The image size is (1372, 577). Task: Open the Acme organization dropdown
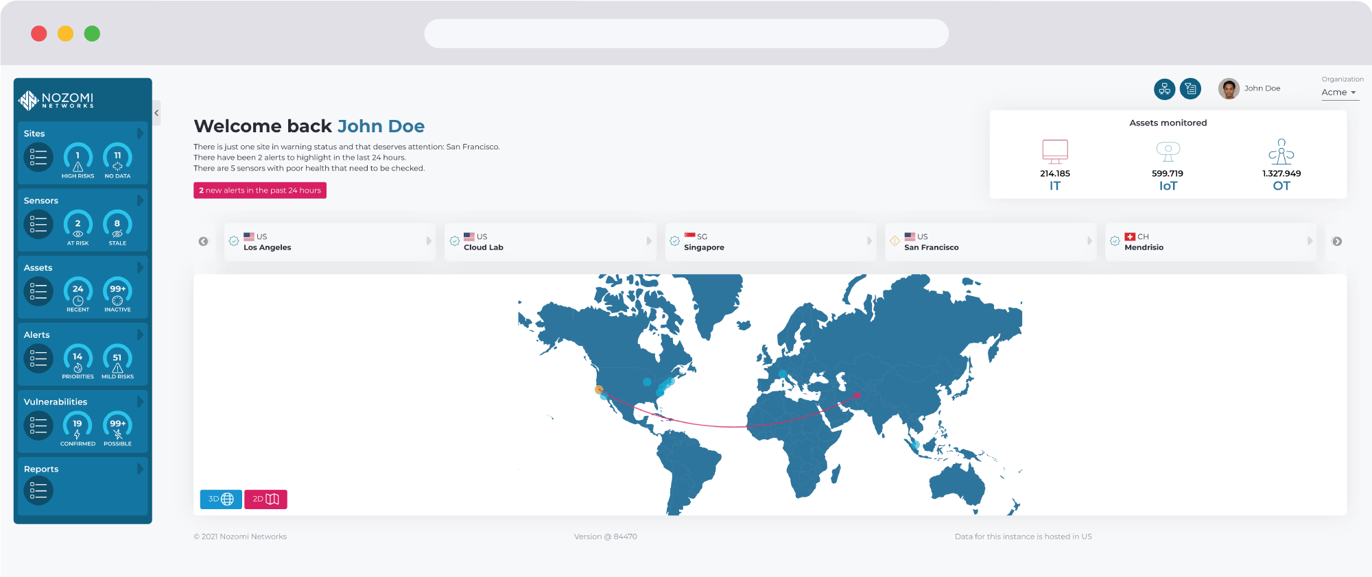pos(1339,93)
